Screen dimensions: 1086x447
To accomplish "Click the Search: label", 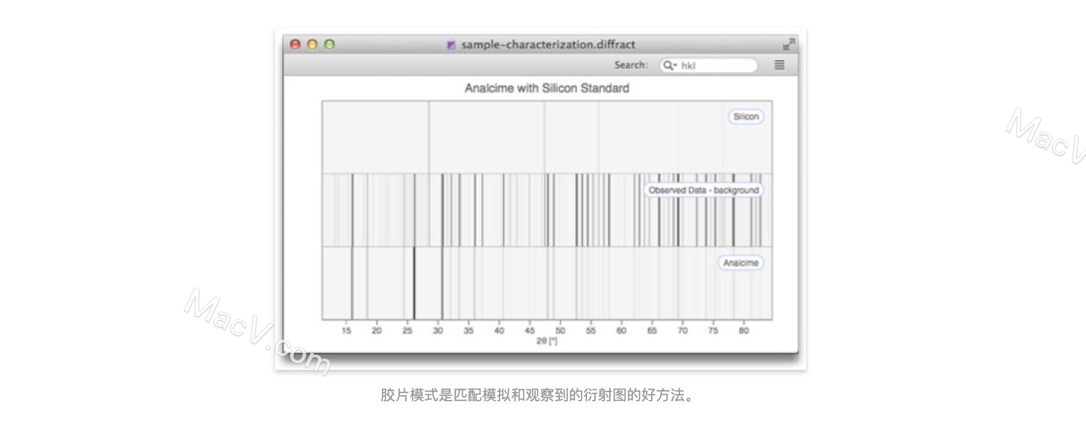I will click(x=631, y=65).
